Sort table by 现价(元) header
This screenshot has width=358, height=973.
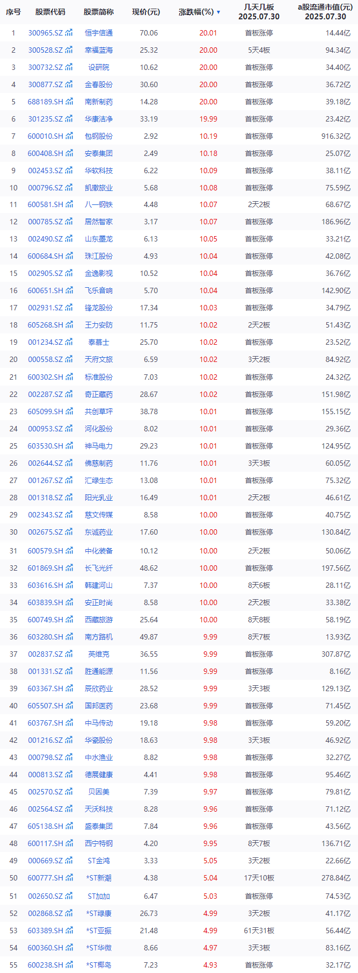point(146,12)
